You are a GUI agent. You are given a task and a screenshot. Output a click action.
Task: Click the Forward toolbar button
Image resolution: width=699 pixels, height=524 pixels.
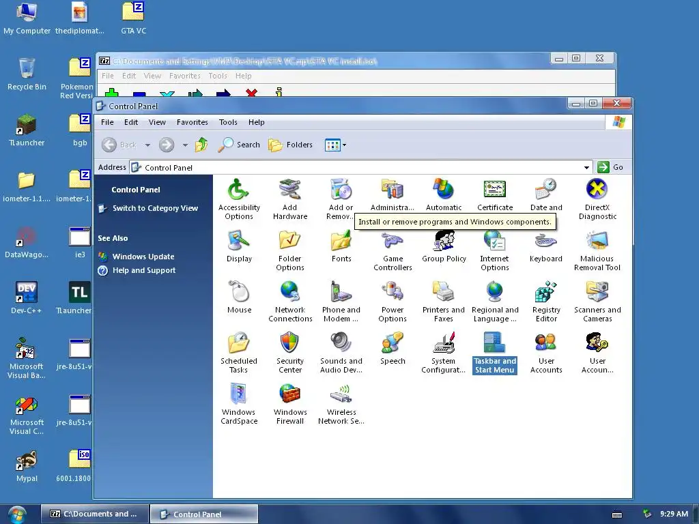coord(167,145)
